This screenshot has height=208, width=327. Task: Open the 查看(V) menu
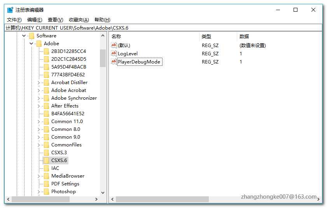point(56,20)
